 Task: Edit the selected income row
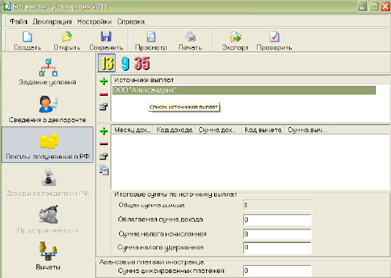(103, 157)
